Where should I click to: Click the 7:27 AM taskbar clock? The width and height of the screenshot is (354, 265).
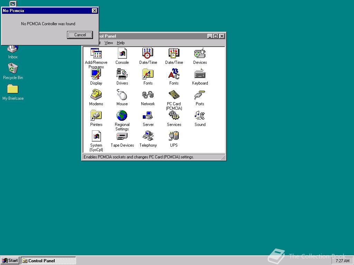342,261
